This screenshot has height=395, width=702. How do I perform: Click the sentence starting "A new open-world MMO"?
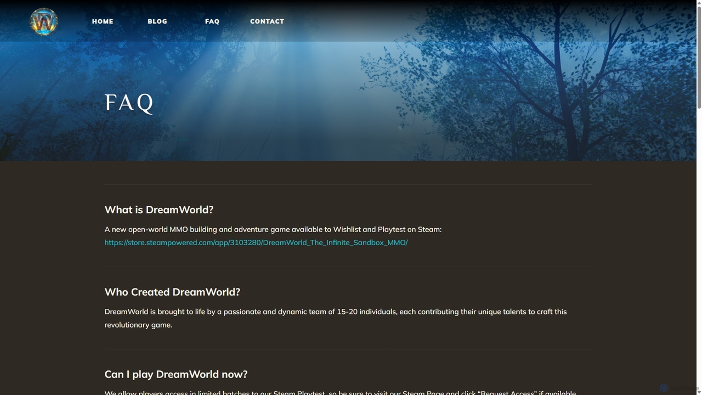tap(273, 229)
